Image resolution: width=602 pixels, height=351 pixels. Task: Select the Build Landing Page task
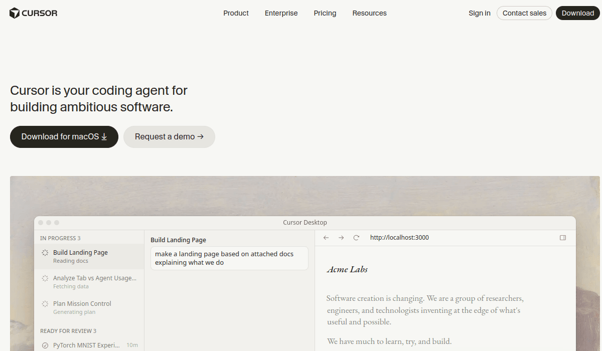[x=89, y=256]
